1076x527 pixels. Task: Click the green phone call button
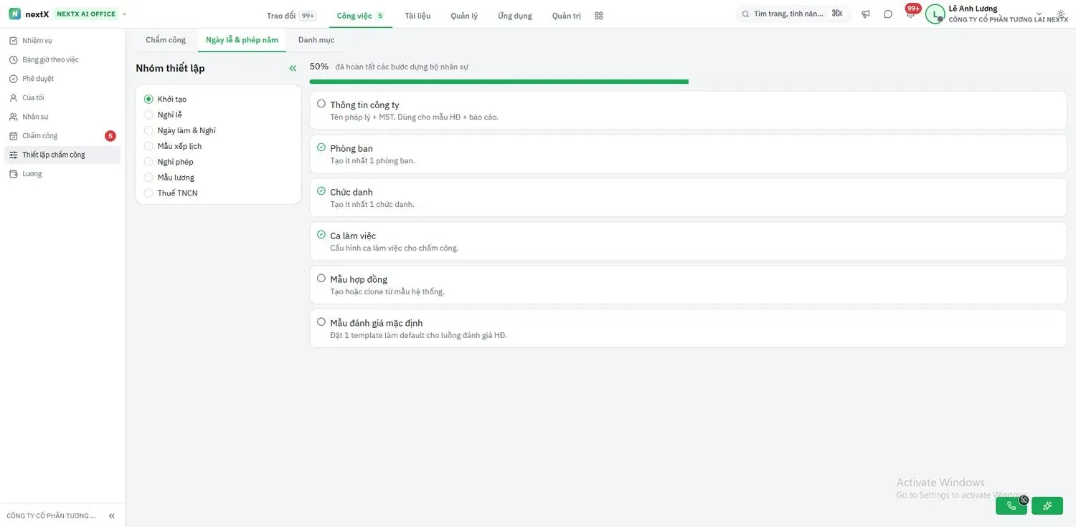point(1011,506)
